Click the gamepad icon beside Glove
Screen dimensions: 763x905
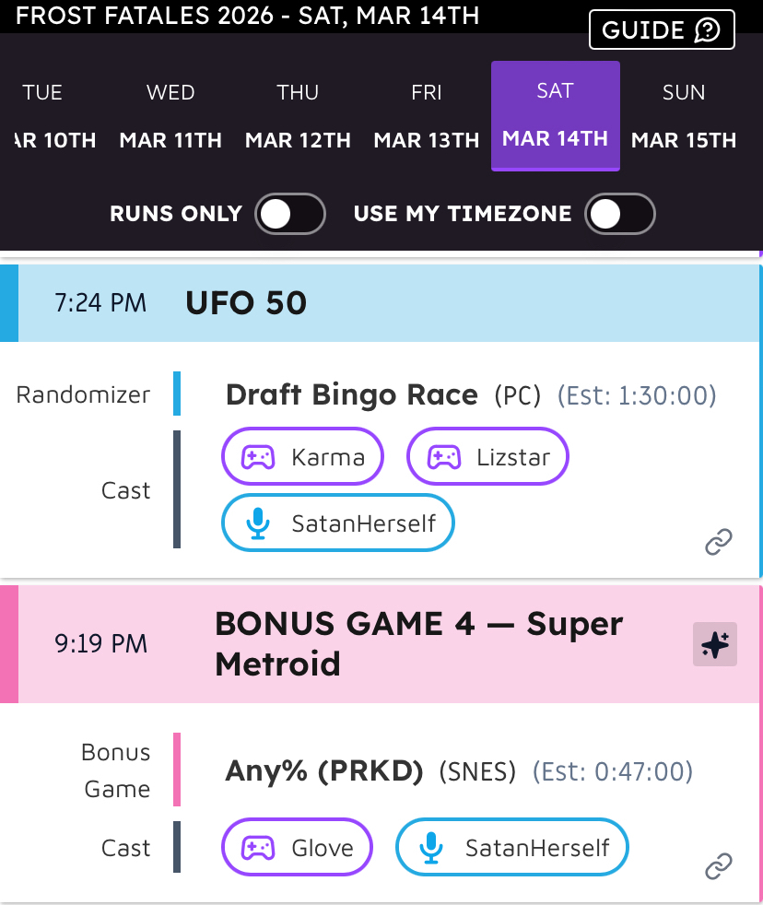point(258,848)
